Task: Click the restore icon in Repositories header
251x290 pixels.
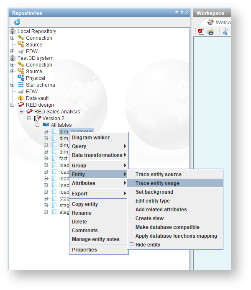Action: pyautogui.click(x=177, y=13)
